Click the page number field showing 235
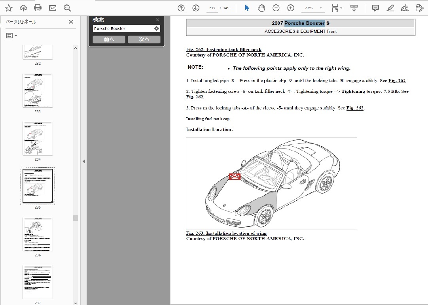This screenshot has width=428, height=305. (212, 8)
